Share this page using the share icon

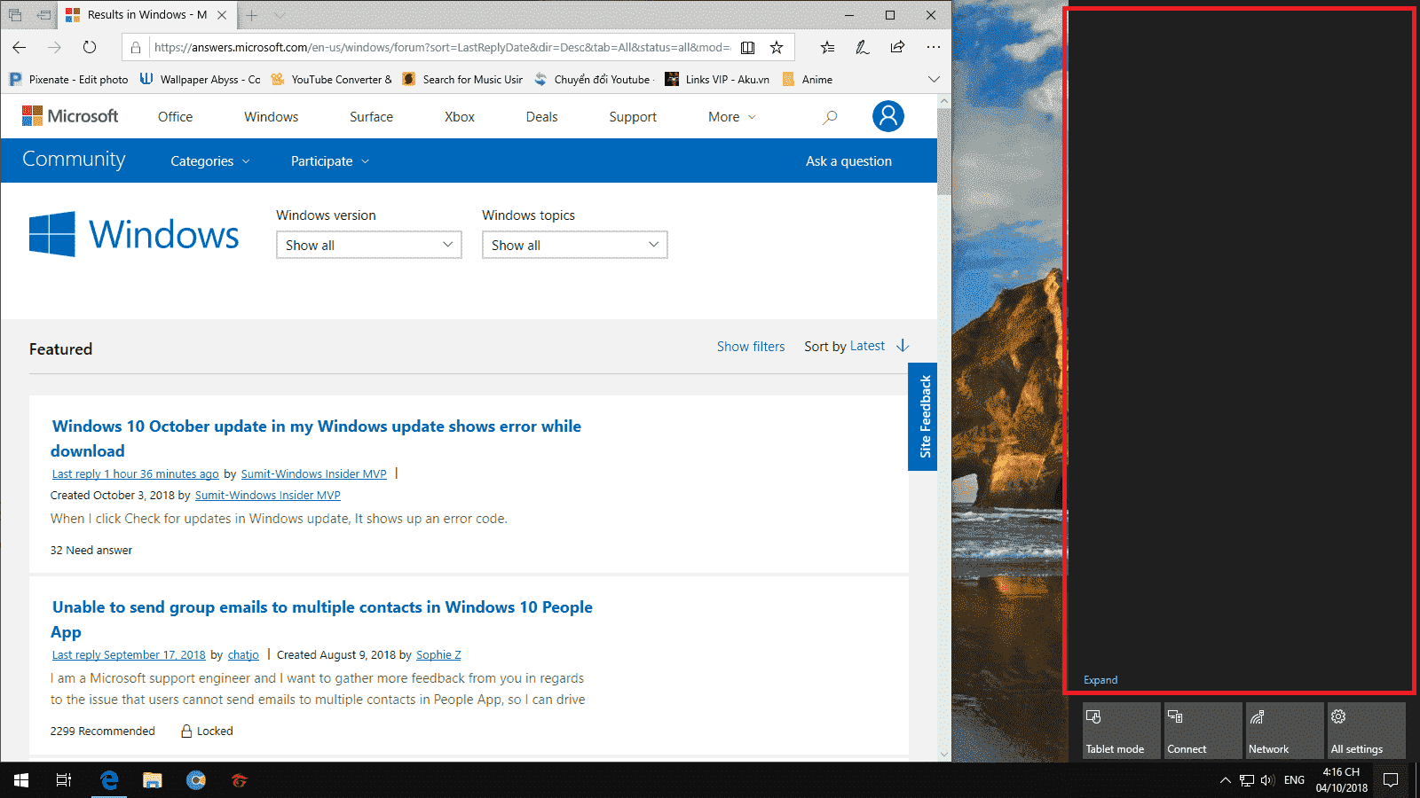[x=897, y=47]
